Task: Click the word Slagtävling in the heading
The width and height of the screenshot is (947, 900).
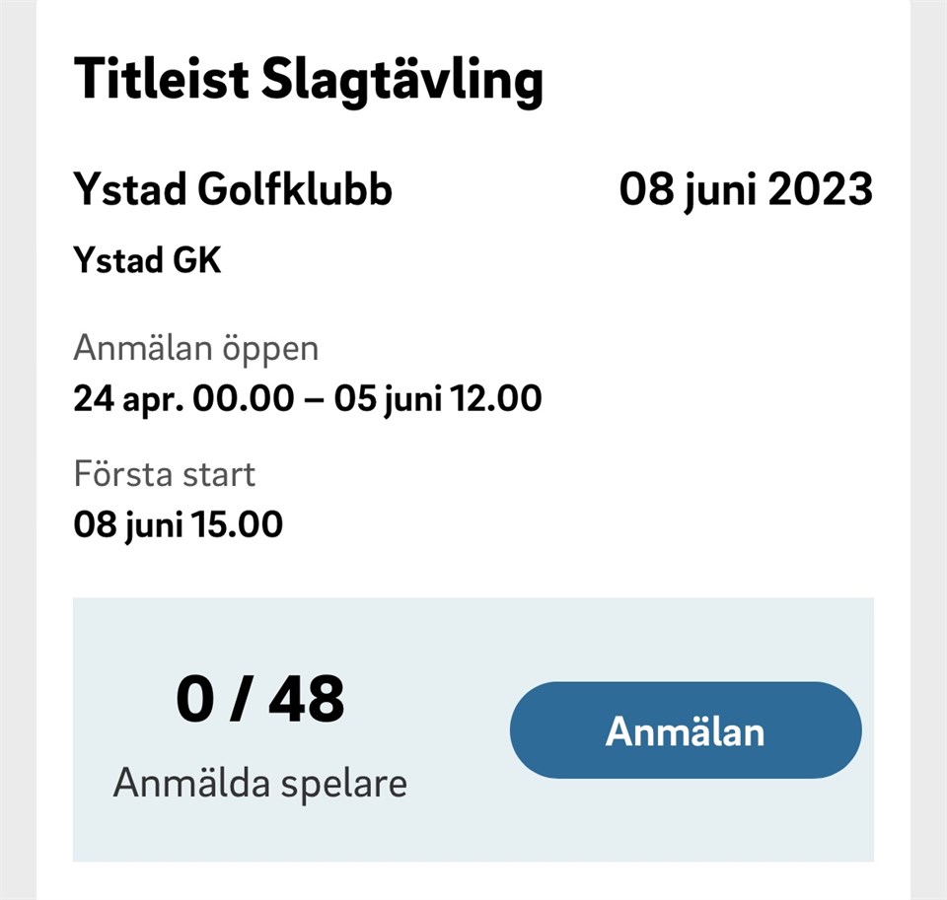Action: (402, 80)
